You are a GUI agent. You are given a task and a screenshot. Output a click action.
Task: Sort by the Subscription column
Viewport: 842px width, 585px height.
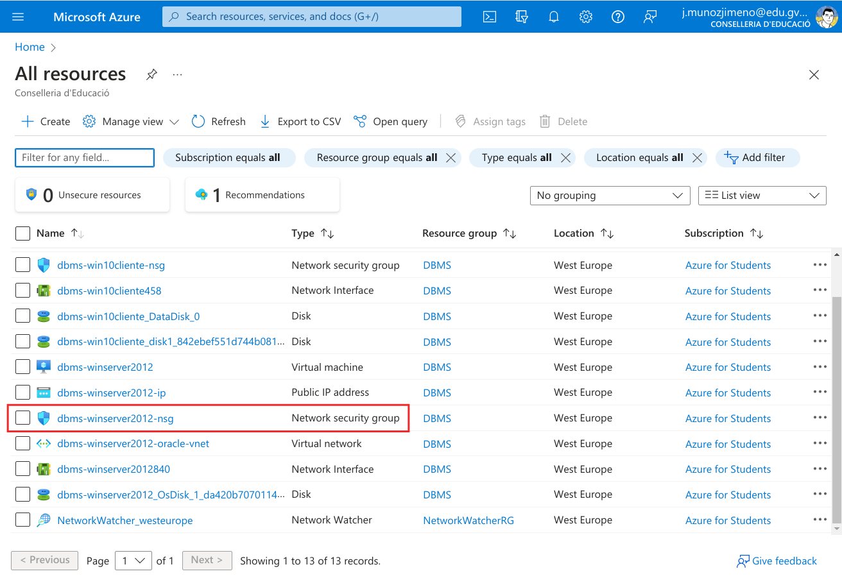coord(723,233)
